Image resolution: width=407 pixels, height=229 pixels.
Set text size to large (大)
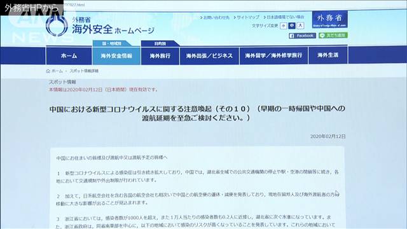(x=300, y=25)
